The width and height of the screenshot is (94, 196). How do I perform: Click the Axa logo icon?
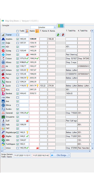click(x=3, y=101)
